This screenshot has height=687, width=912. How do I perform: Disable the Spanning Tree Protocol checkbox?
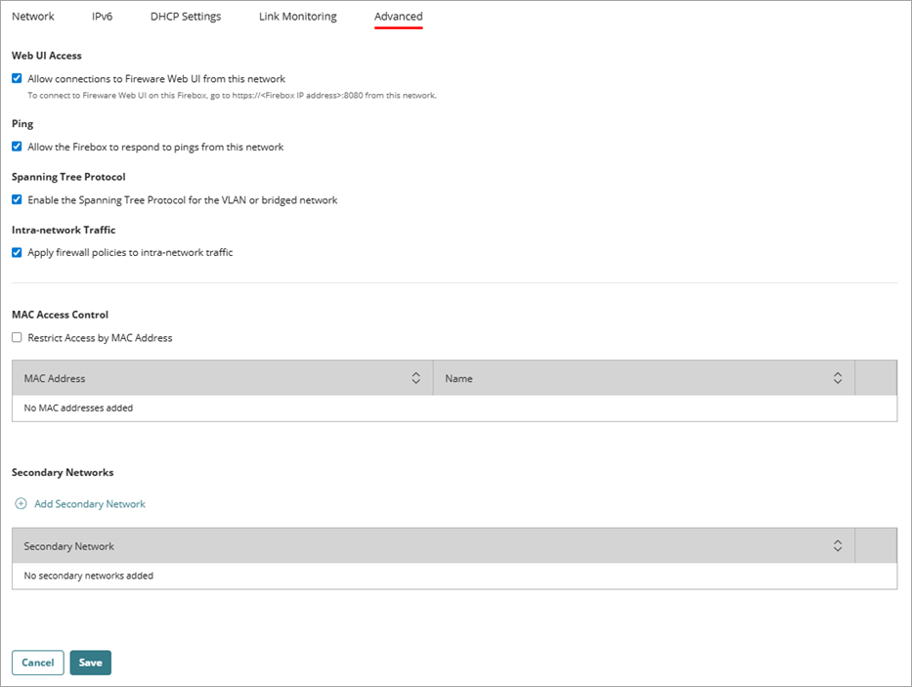tap(16, 199)
